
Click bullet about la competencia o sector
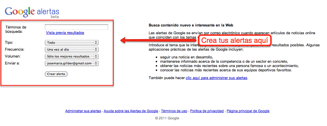coord(224,61)
